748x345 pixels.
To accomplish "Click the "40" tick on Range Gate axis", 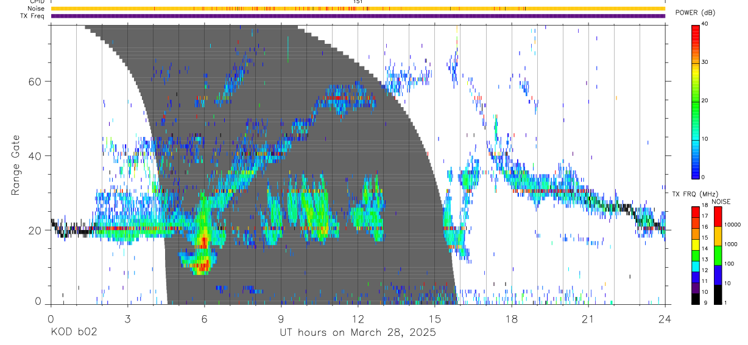I will (x=34, y=156).
